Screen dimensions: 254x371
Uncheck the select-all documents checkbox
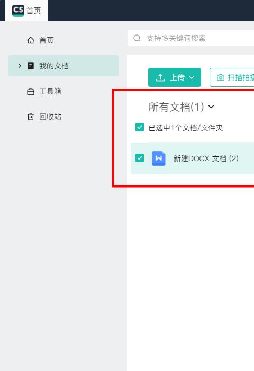pos(140,127)
